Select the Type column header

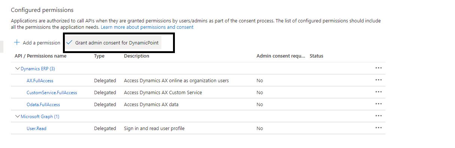tap(99, 56)
